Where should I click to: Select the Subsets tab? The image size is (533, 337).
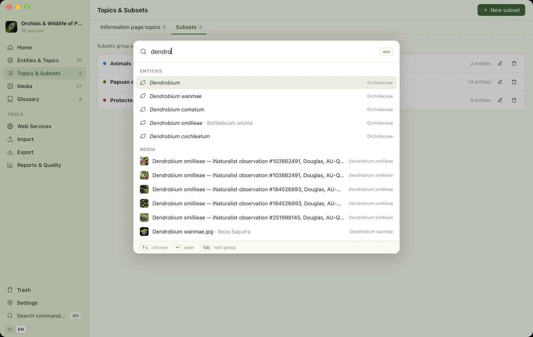(x=189, y=27)
